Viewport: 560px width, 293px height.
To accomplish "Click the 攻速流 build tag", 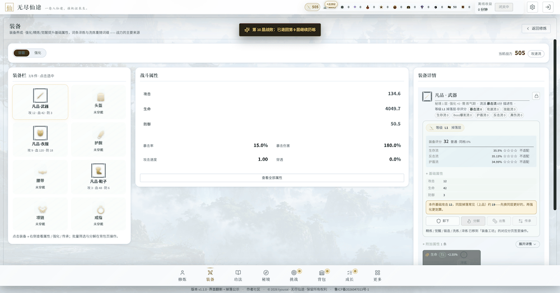I will point(536,54).
